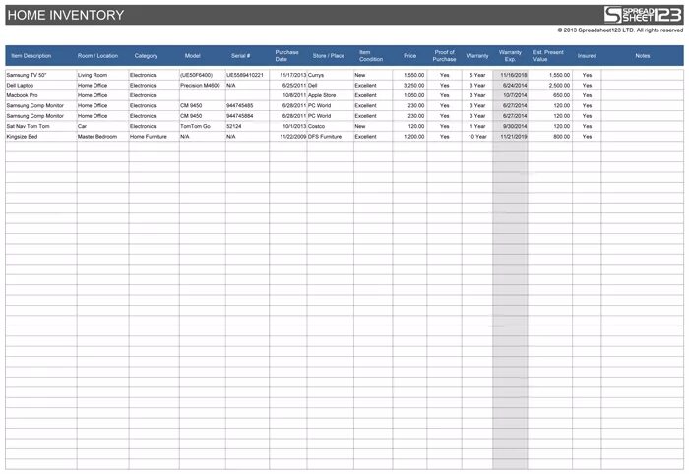Select the Item Description column header

click(31, 56)
